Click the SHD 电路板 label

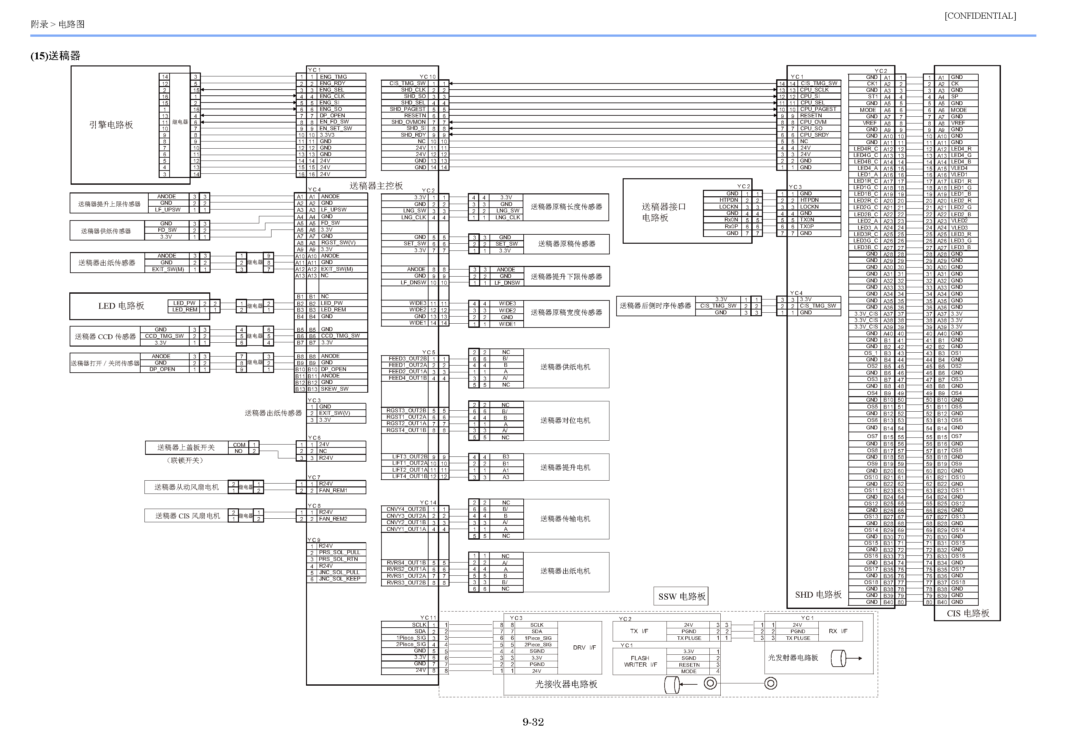[818, 595]
